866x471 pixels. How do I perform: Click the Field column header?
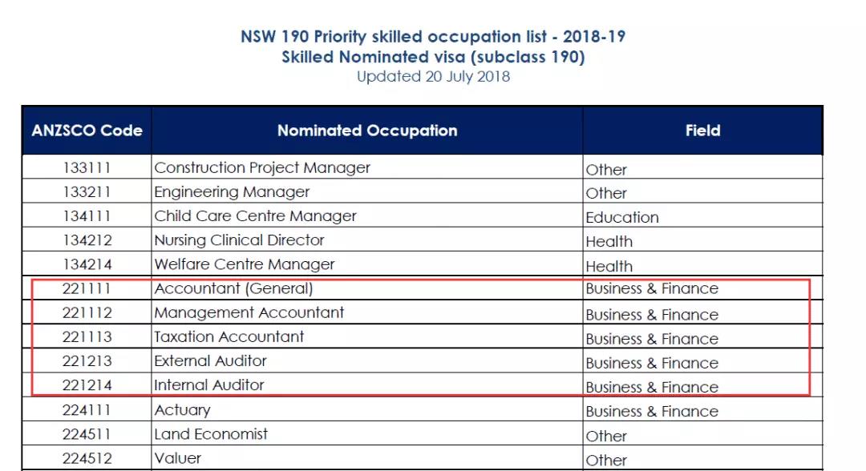(x=702, y=131)
